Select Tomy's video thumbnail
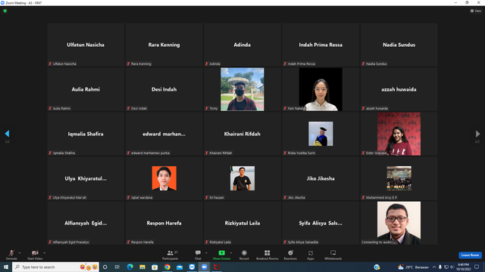The height and width of the screenshot is (272, 485). [242, 89]
